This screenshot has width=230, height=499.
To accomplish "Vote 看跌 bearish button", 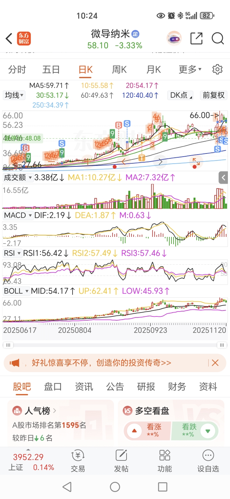I will tap(195, 431).
